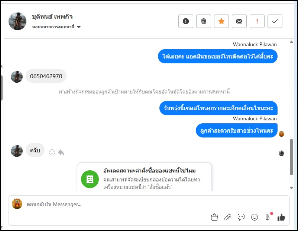Mark conversation done with checkmark button
The width and height of the screenshot is (298, 231).
275,21
